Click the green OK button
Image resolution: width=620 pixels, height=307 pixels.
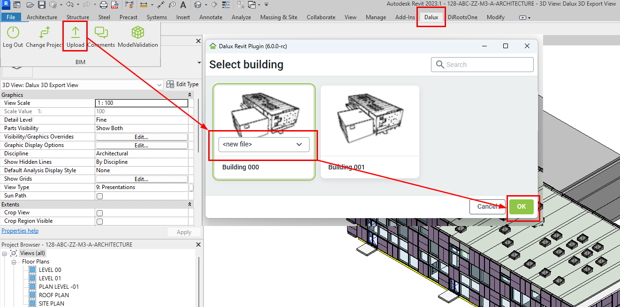pos(521,206)
